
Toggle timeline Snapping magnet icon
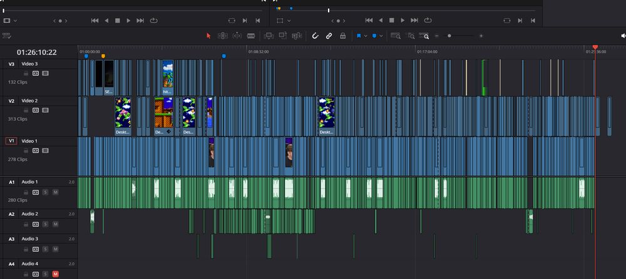coord(316,36)
